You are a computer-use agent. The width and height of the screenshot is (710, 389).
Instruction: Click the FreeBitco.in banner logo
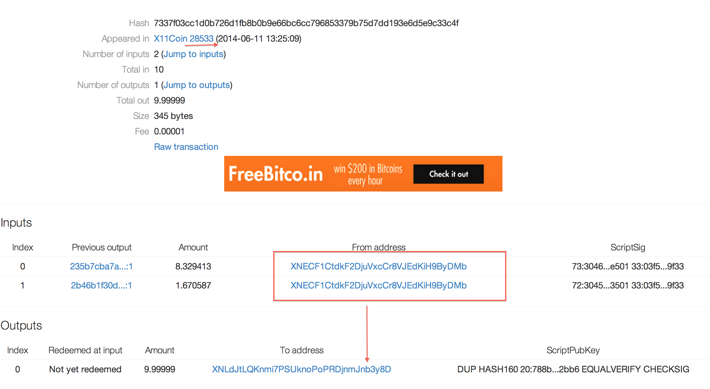click(276, 174)
